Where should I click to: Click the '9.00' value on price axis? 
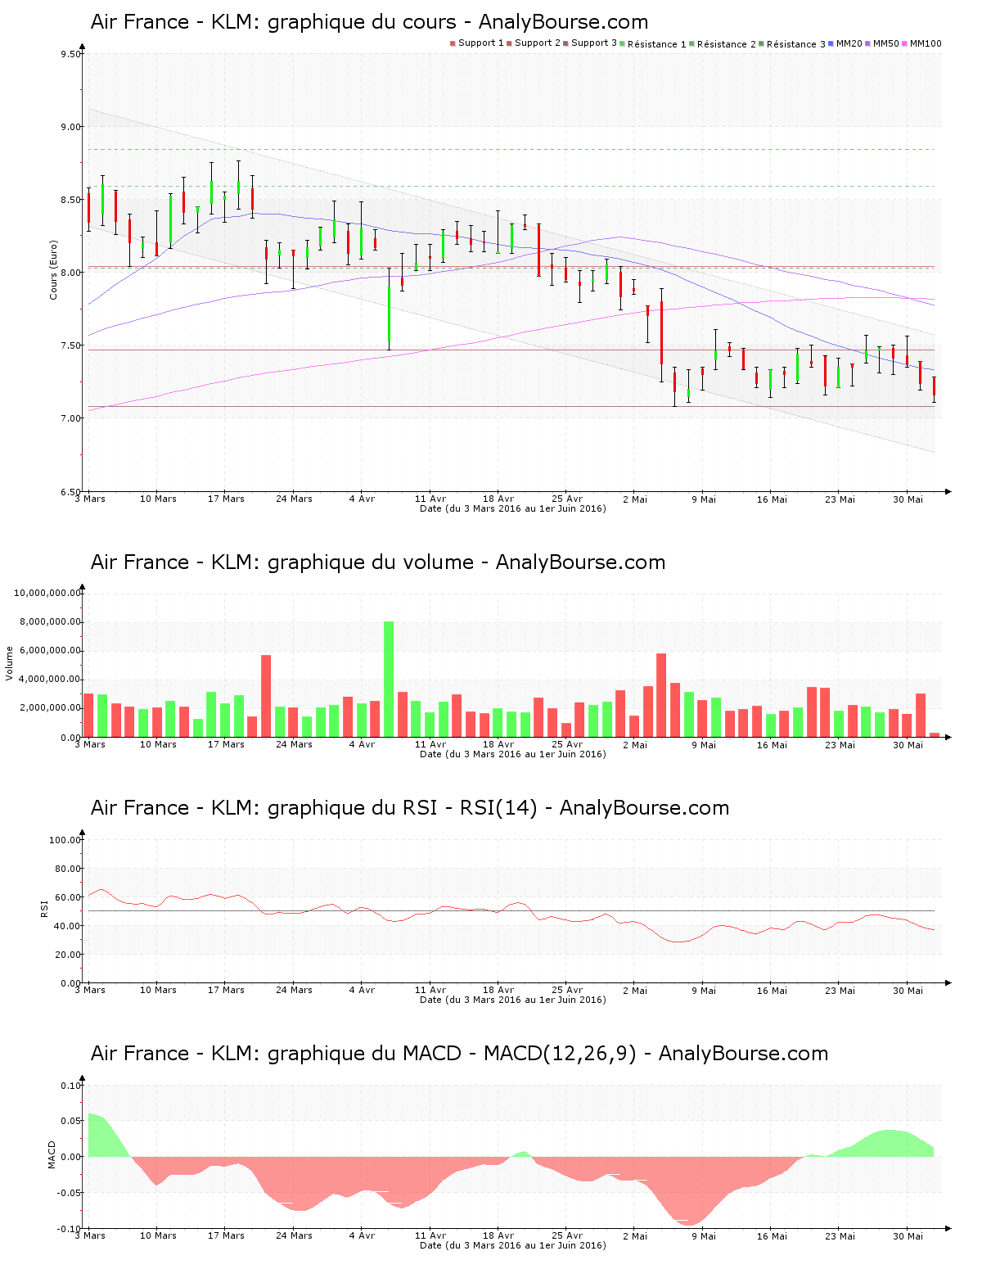[70, 128]
